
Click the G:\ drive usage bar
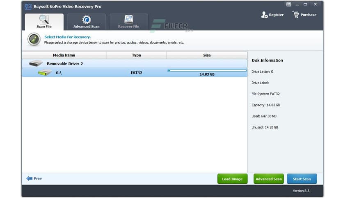click(207, 70)
